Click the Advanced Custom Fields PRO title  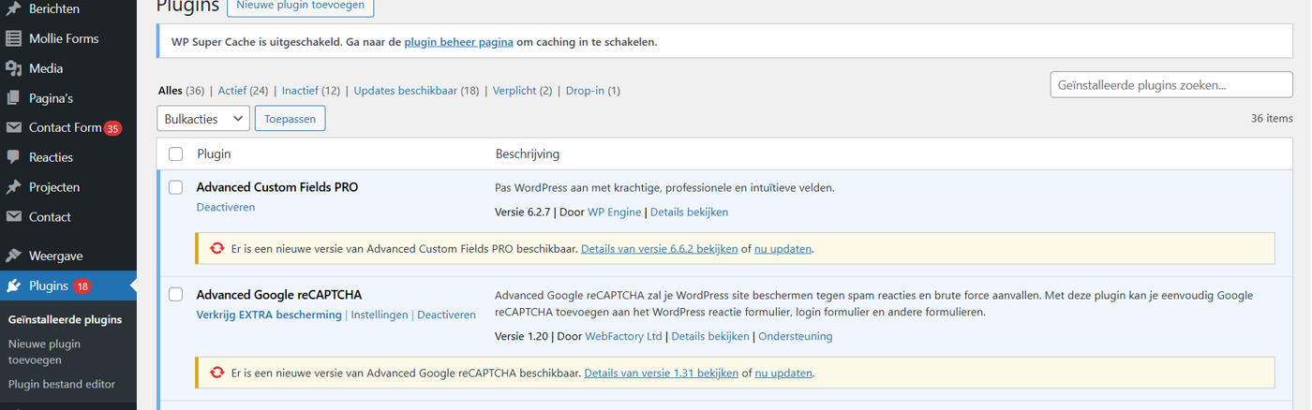(277, 187)
